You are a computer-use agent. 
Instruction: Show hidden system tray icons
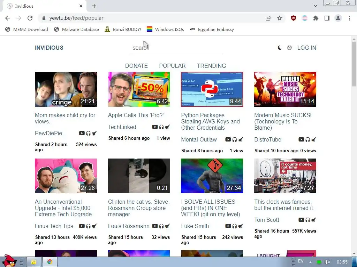point(310,262)
